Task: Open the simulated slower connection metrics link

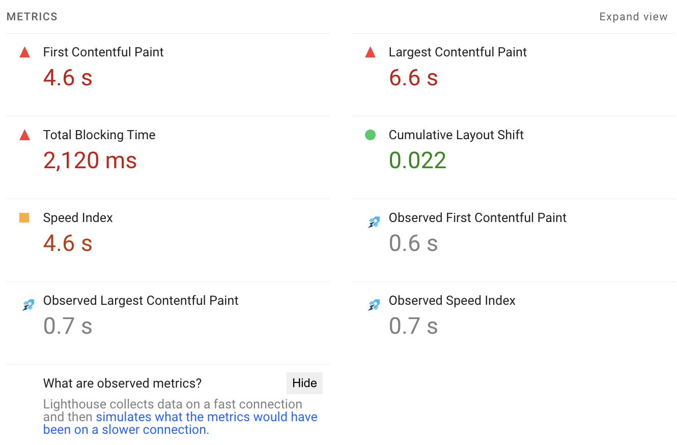Action: point(180,423)
